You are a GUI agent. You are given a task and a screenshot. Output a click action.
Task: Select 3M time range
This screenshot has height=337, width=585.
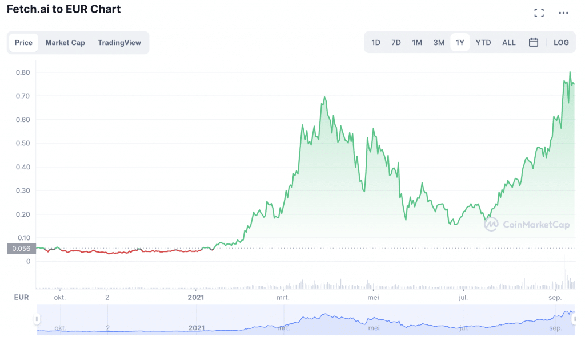click(439, 43)
